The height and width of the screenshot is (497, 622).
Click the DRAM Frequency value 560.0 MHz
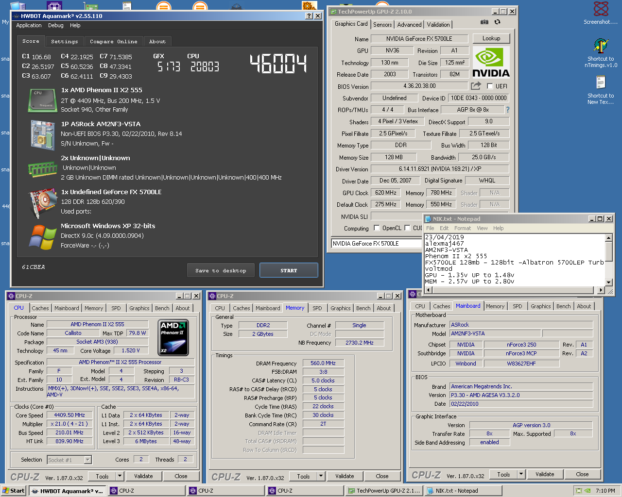(x=323, y=363)
